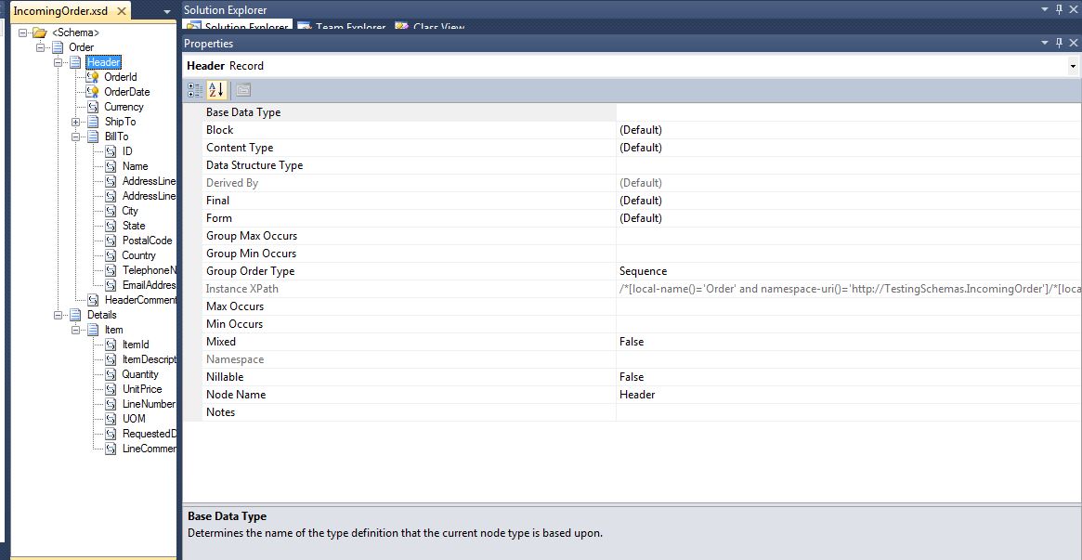Click the Order record icon

tap(58, 47)
